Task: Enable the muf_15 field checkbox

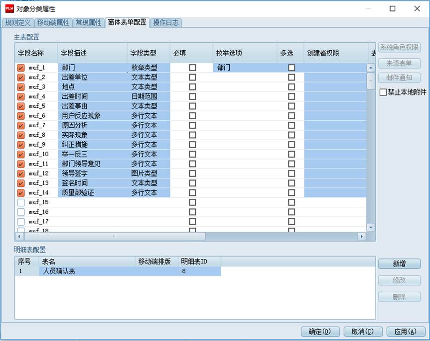Action: 21,202
